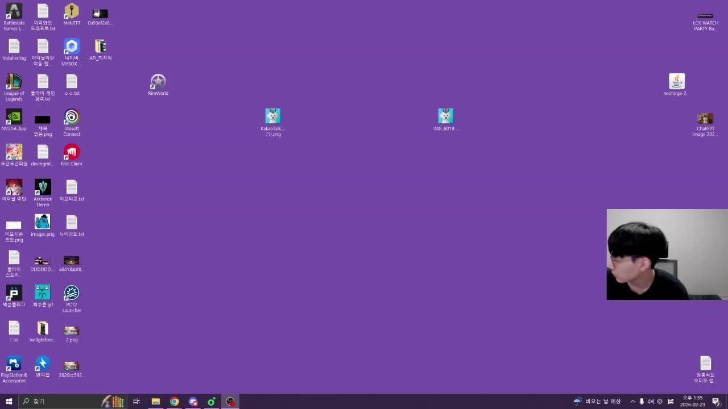Viewport: 728px width, 409px height.
Task: Open the notification center icon
Action: pyautogui.click(x=716, y=402)
